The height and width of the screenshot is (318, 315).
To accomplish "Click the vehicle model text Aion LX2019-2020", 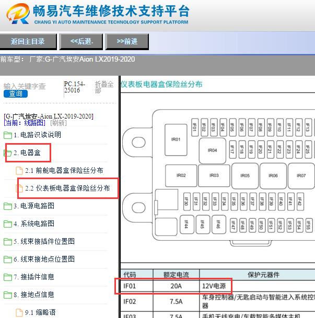I will [107, 59].
